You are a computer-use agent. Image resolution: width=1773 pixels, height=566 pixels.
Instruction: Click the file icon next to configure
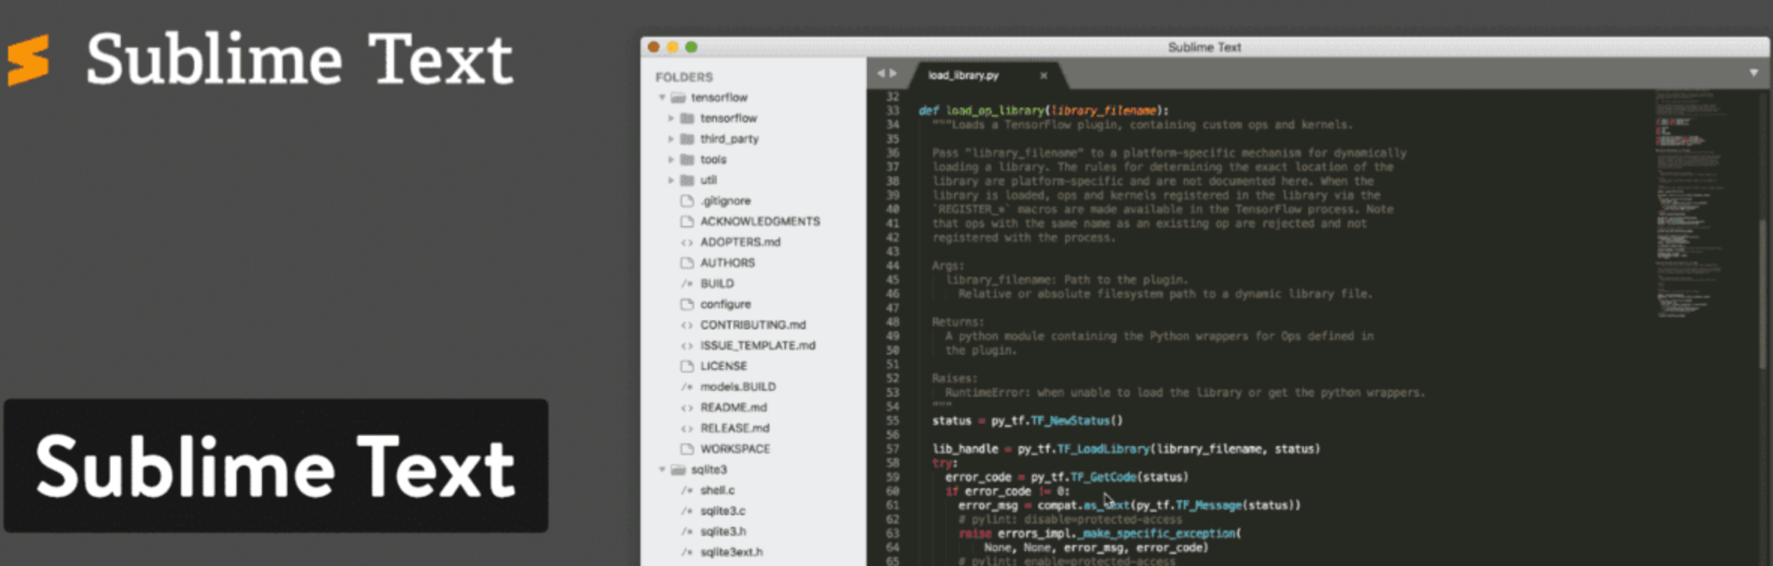coord(687,304)
